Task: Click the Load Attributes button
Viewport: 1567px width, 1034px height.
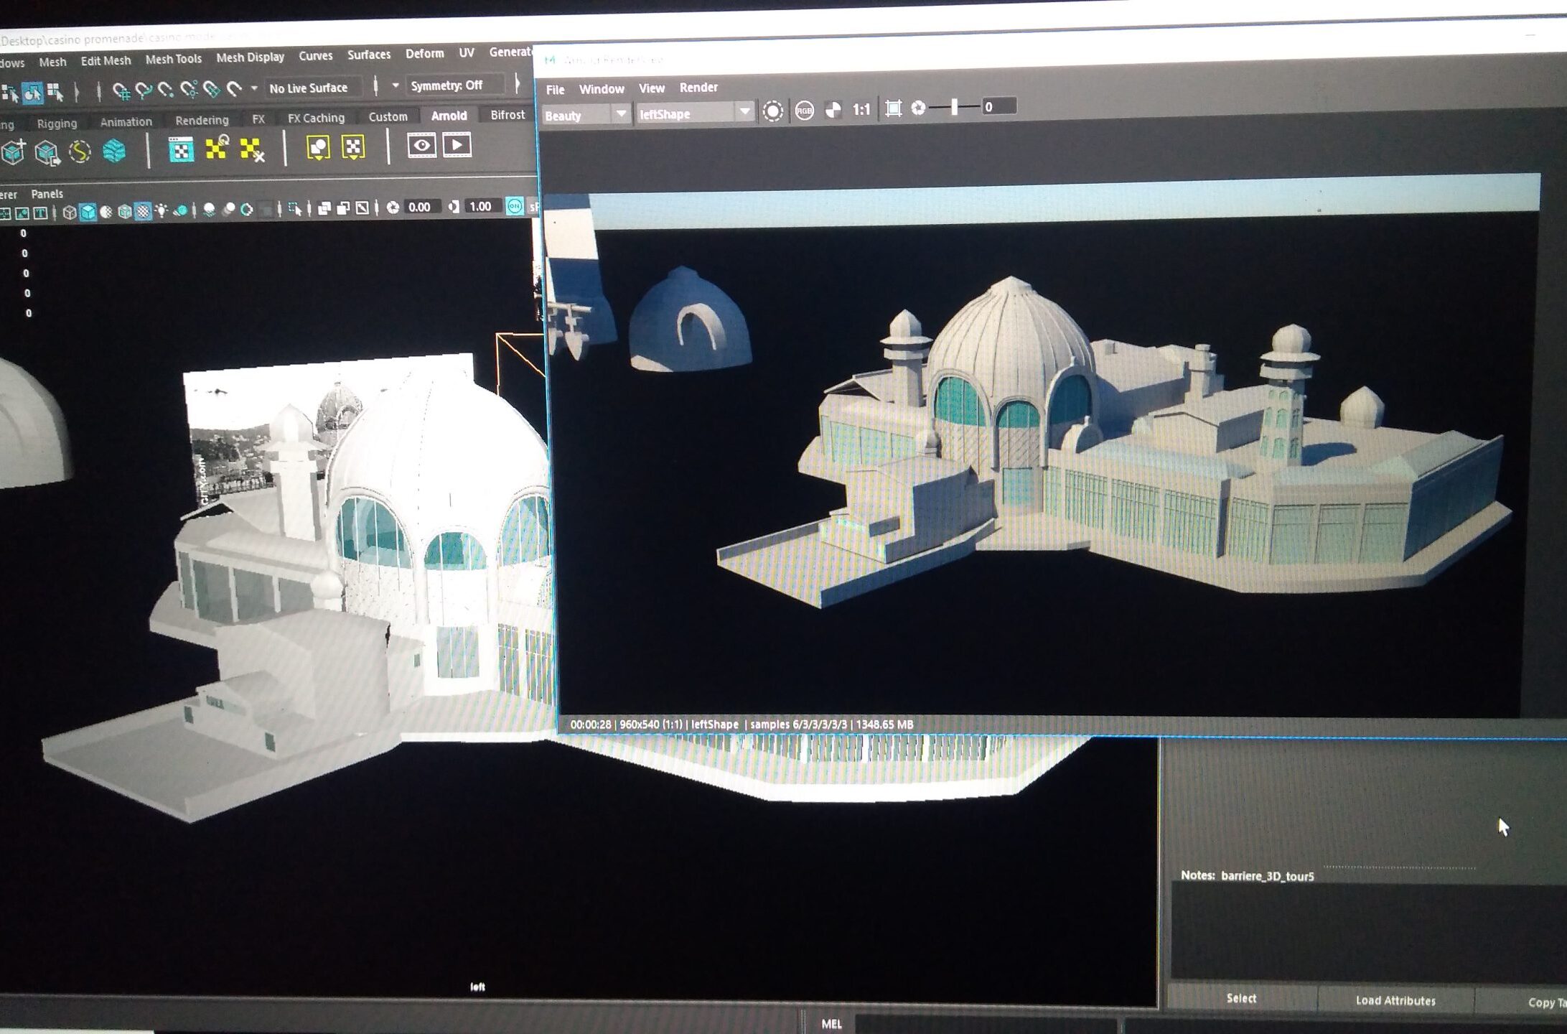Action: [x=1395, y=1000]
